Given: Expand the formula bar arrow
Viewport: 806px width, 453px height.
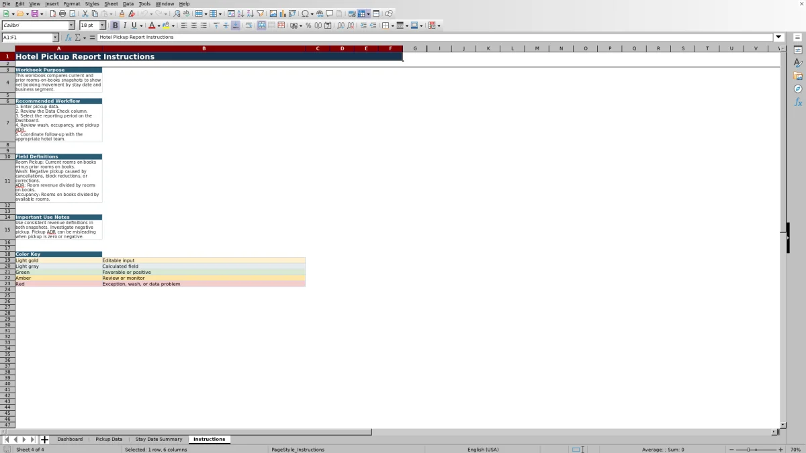Looking at the screenshot, I should coord(778,38).
